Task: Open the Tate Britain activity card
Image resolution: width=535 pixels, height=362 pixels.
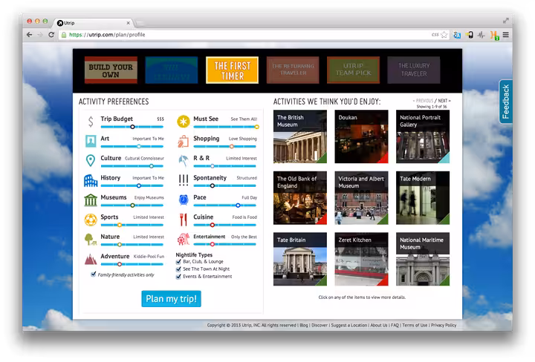Action: click(x=300, y=259)
